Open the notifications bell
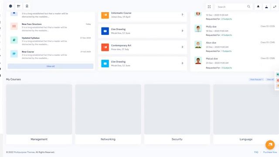Screen dimensions: 279x157 (x=258, y=7)
